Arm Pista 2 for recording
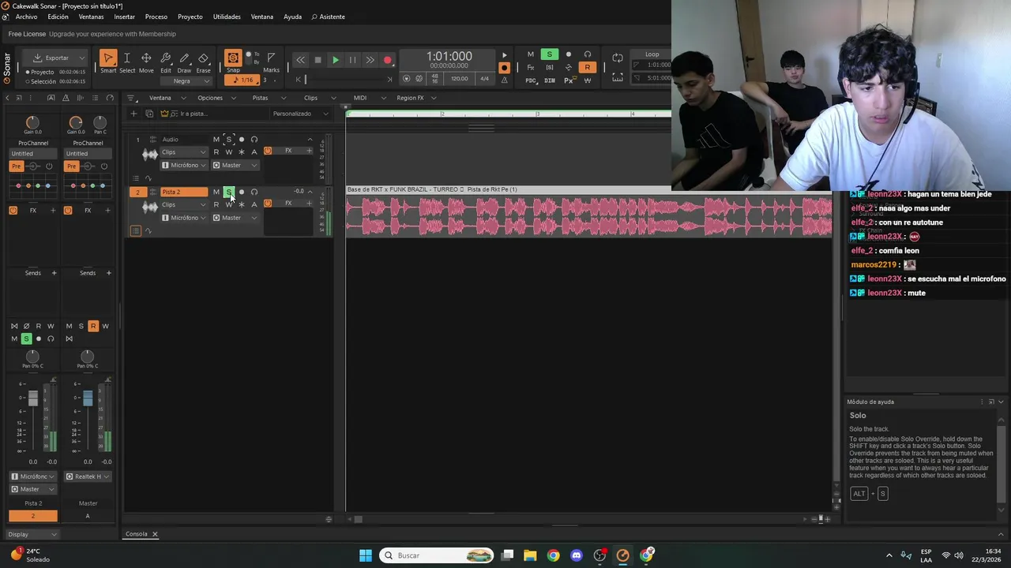The width and height of the screenshot is (1011, 568). point(242,192)
